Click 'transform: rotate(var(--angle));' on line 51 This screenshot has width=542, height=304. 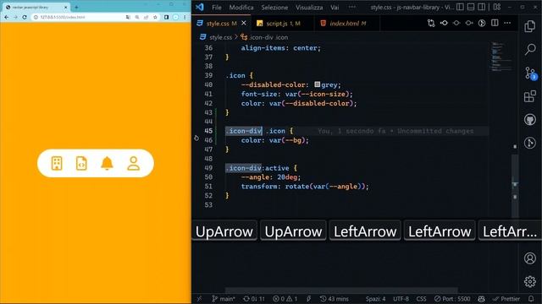tap(305, 187)
